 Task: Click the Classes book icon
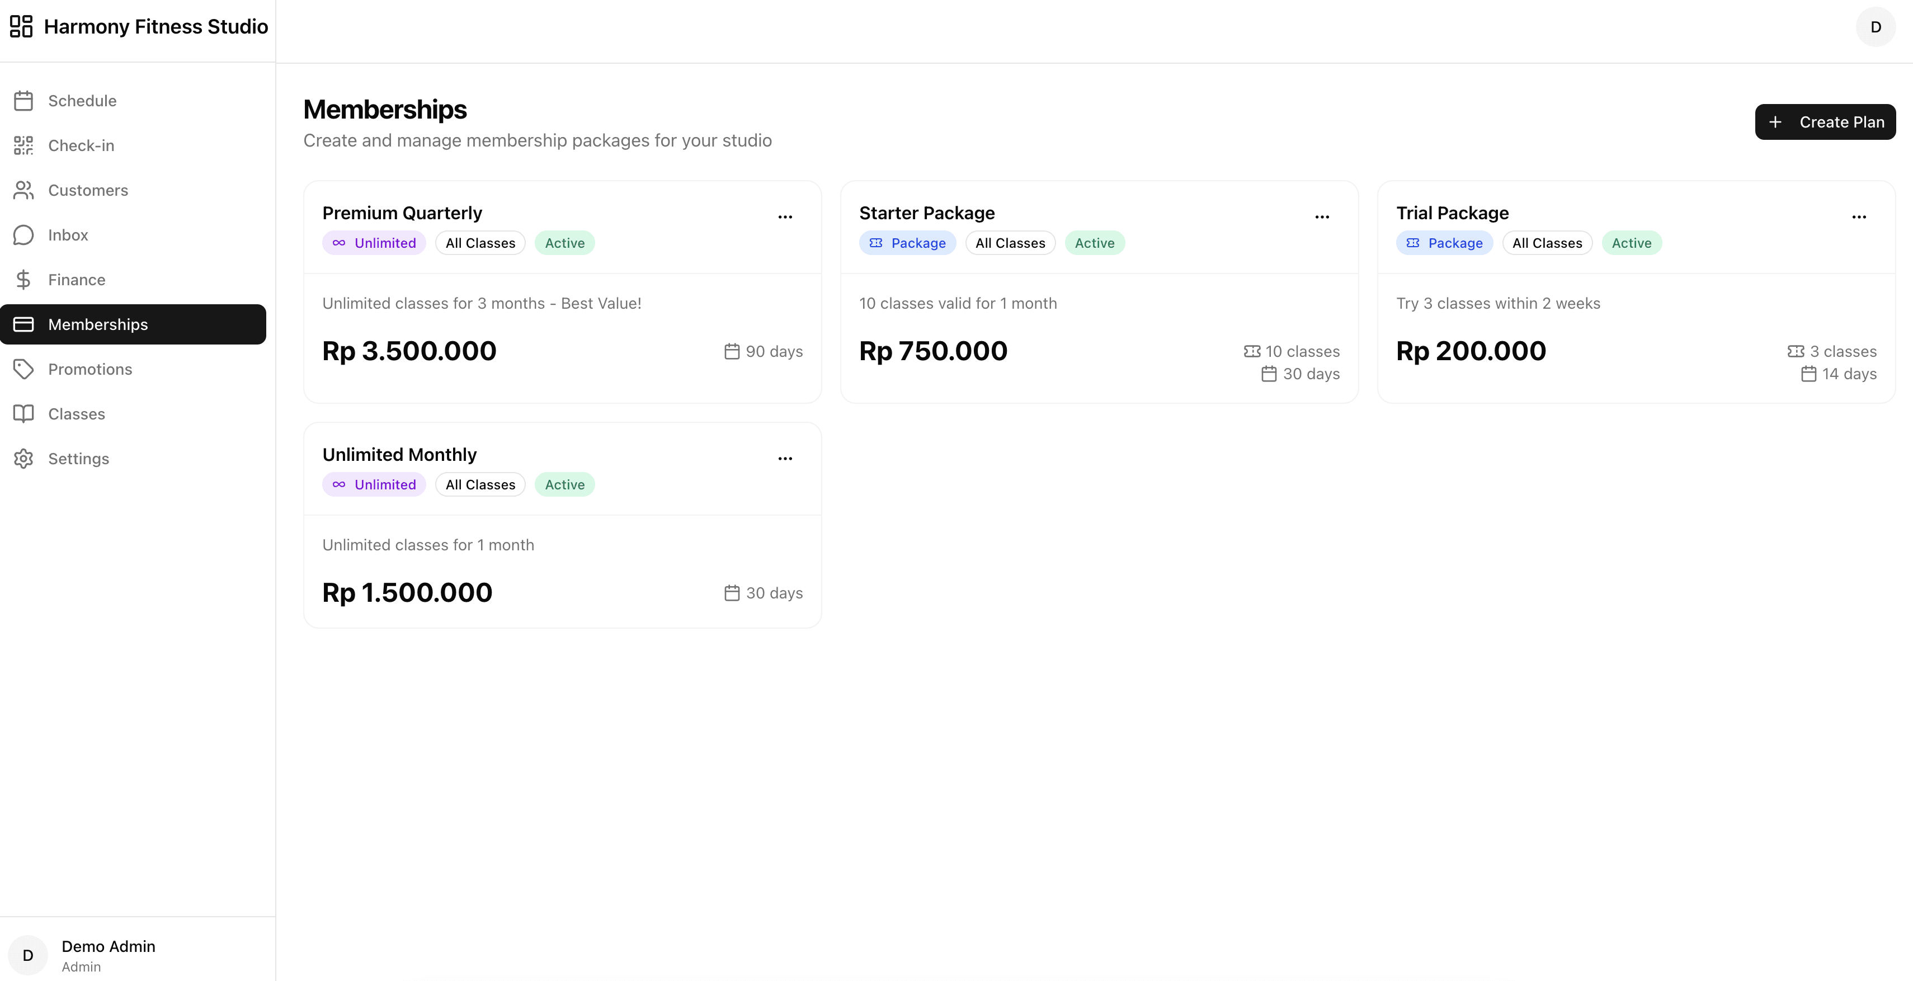click(x=23, y=414)
